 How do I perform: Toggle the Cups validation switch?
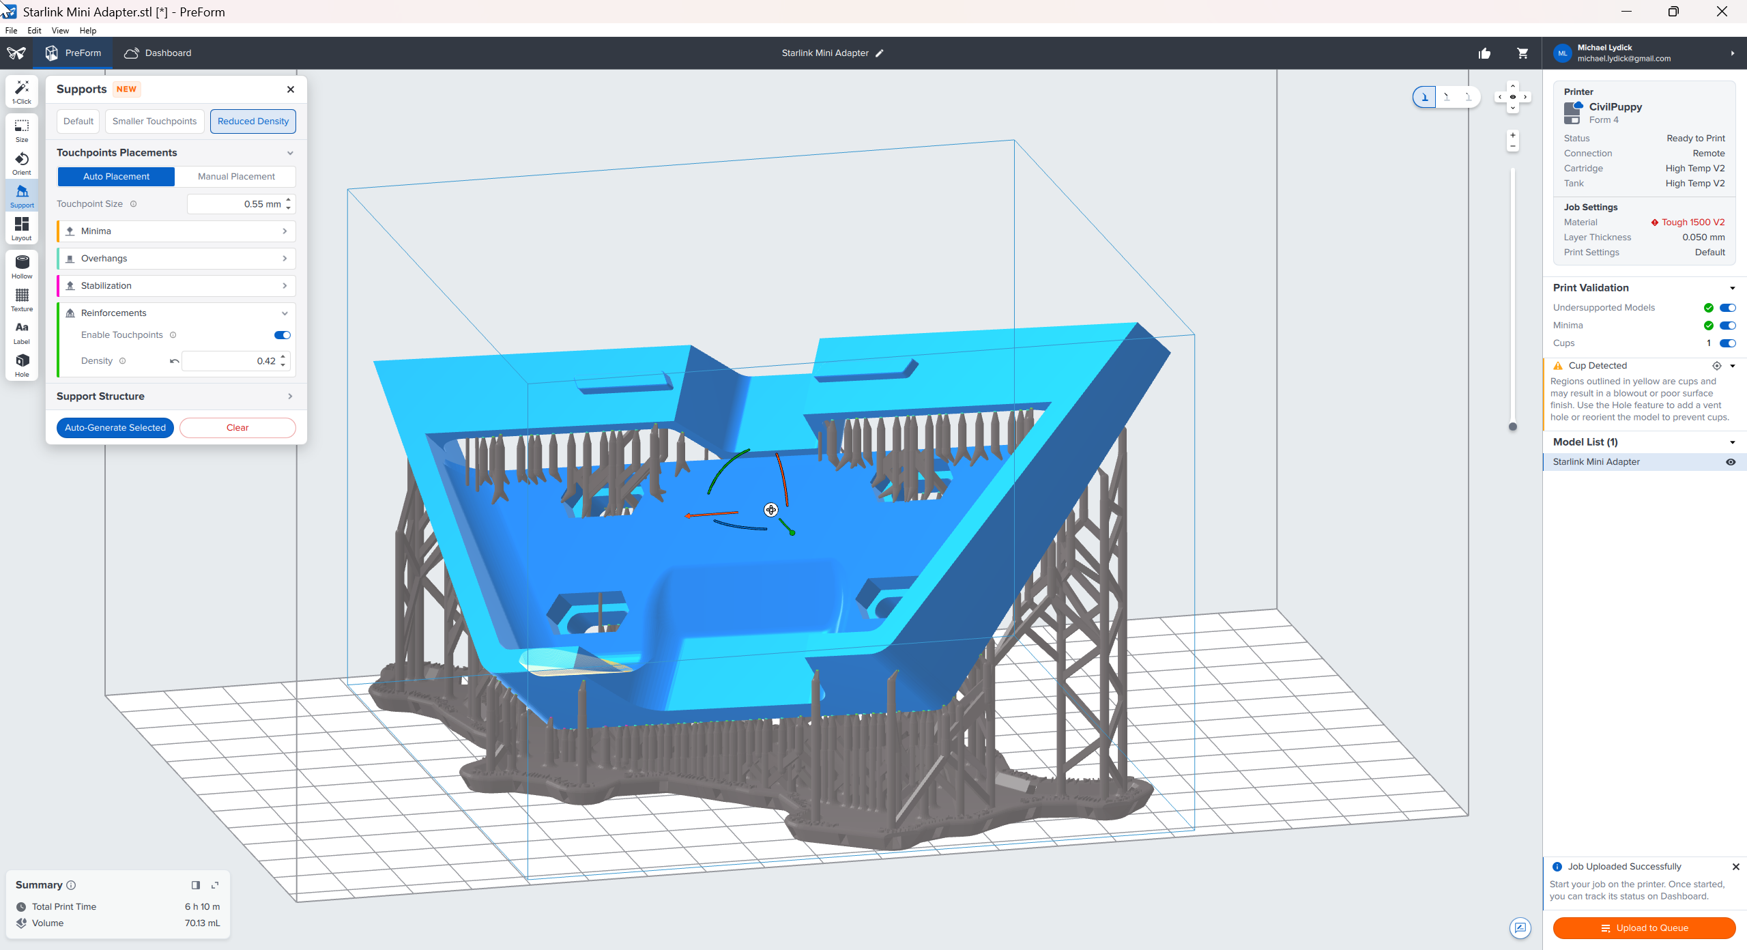[1728, 343]
